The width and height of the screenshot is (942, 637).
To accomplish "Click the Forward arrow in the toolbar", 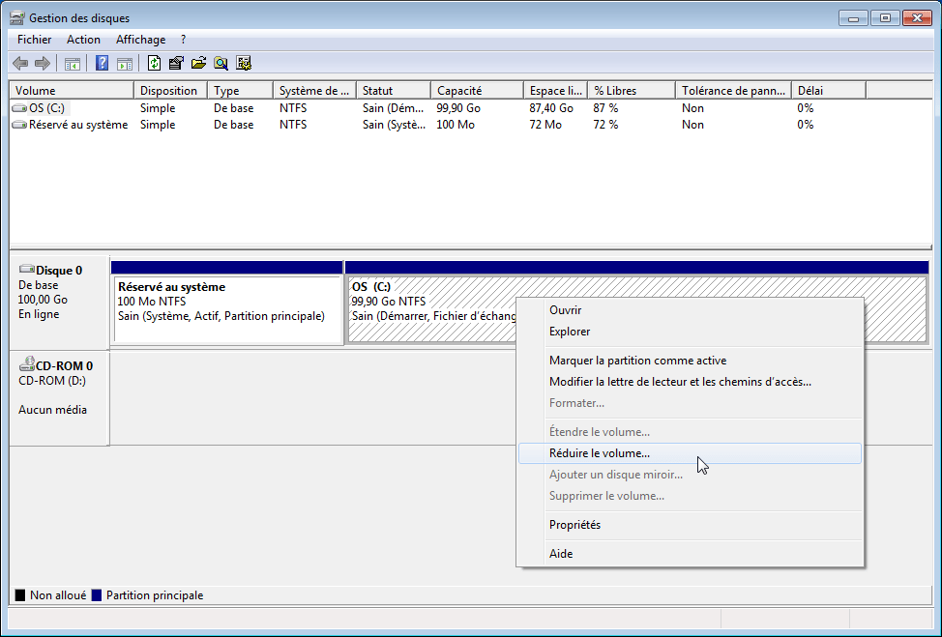I will point(42,63).
